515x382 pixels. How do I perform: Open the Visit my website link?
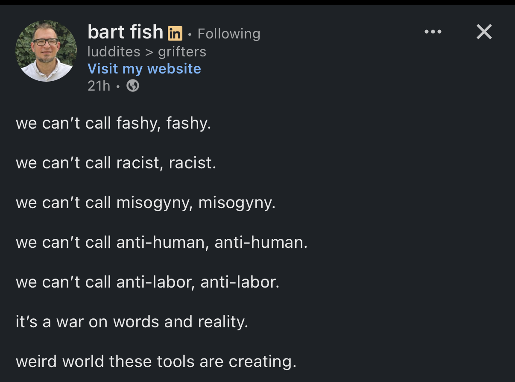point(144,68)
